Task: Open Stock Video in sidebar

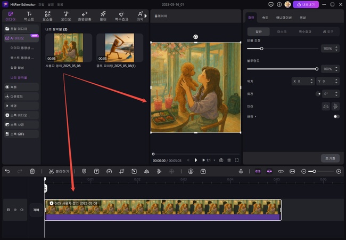Action: 21,115
